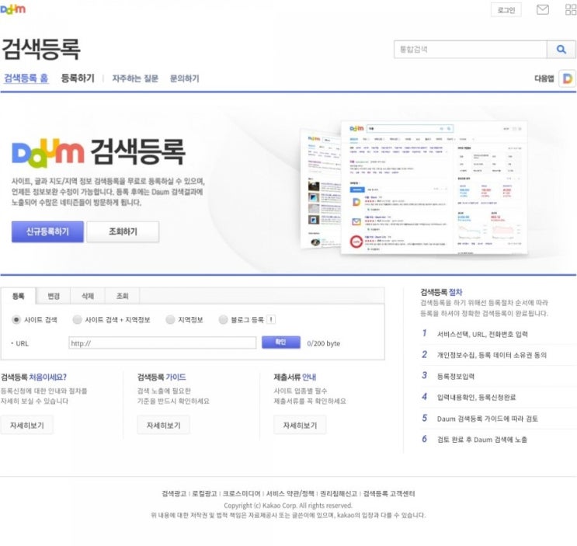Click step 3 등록정보입력
The height and width of the screenshot is (546, 577).
tap(455, 376)
